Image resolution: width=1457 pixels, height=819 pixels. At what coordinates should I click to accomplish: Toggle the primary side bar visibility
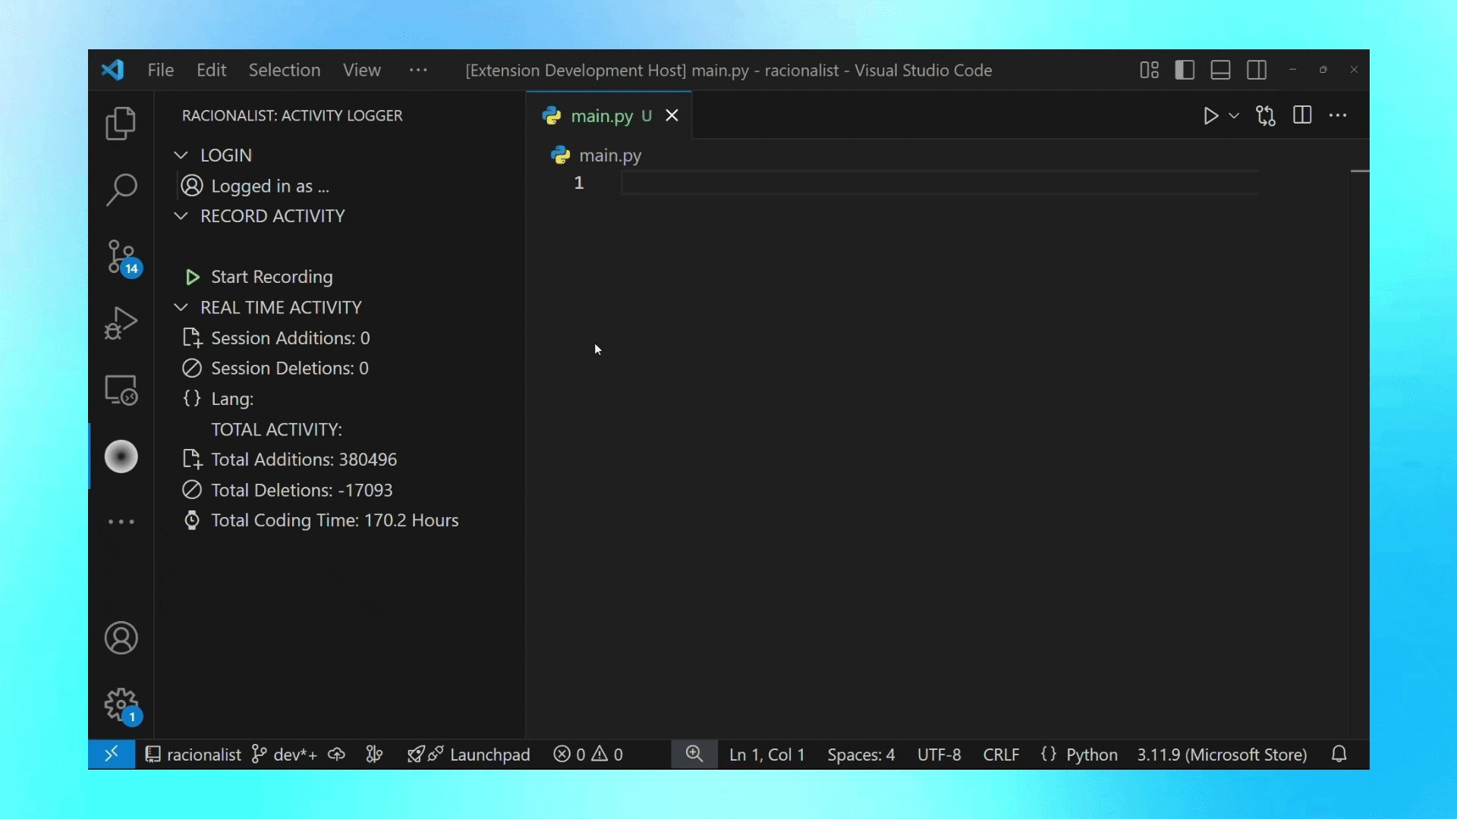pyautogui.click(x=1185, y=70)
